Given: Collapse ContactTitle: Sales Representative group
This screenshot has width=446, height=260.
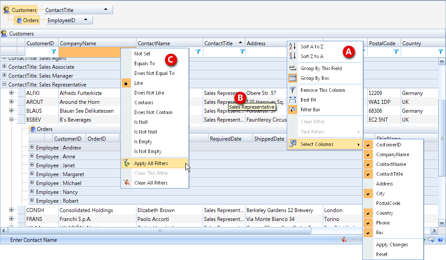Looking at the screenshot, I should pos(4,84).
